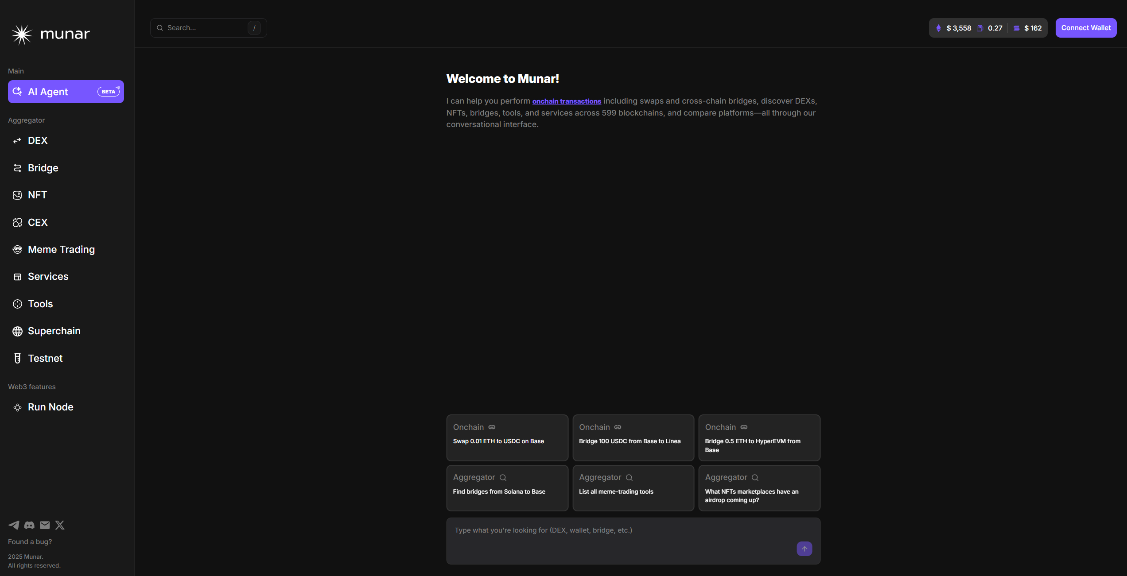This screenshot has height=576, width=1127.
Task: Open the DEX aggregator
Action: [66, 140]
